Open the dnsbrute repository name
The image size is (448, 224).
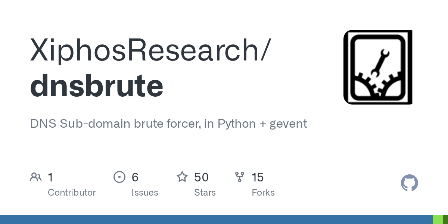pyautogui.click(x=97, y=85)
